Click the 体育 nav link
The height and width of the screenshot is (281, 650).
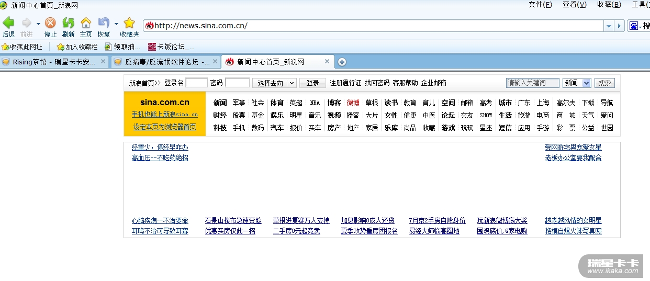coord(277,103)
